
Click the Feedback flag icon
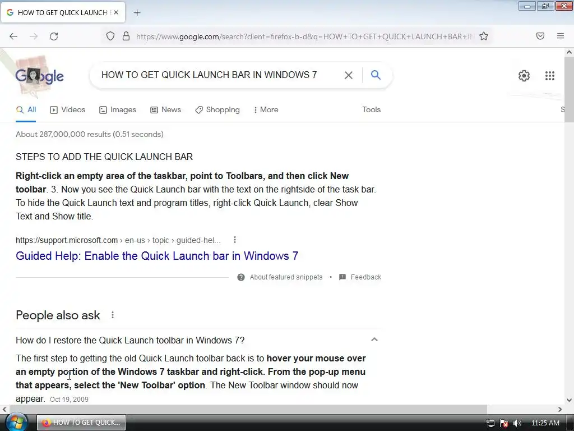(x=342, y=277)
